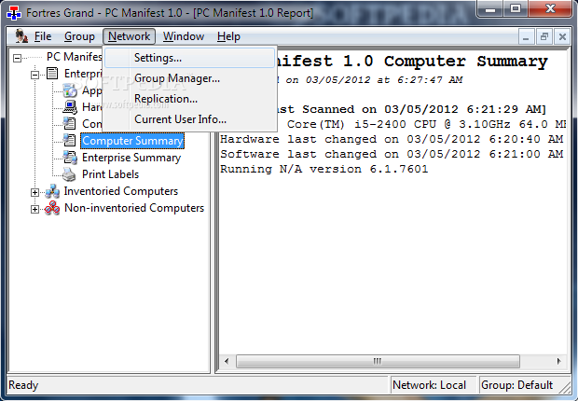Screen dimensions: 578x401
Task: Collapse the PC Manifest root node
Action: [17, 58]
